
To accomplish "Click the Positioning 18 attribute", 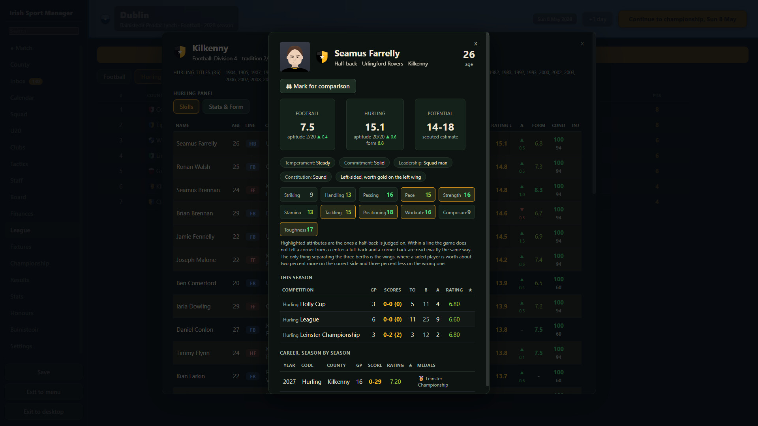I will [x=378, y=212].
